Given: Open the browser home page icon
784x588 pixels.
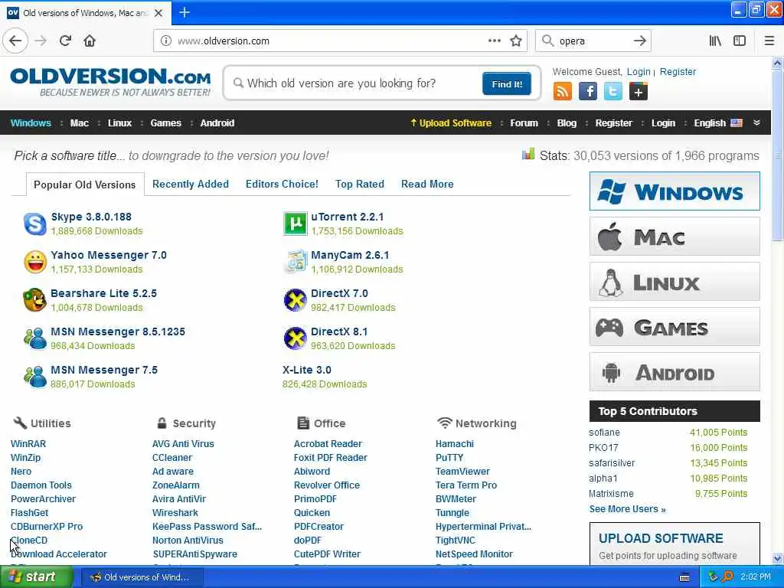Looking at the screenshot, I should pyautogui.click(x=90, y=41).
